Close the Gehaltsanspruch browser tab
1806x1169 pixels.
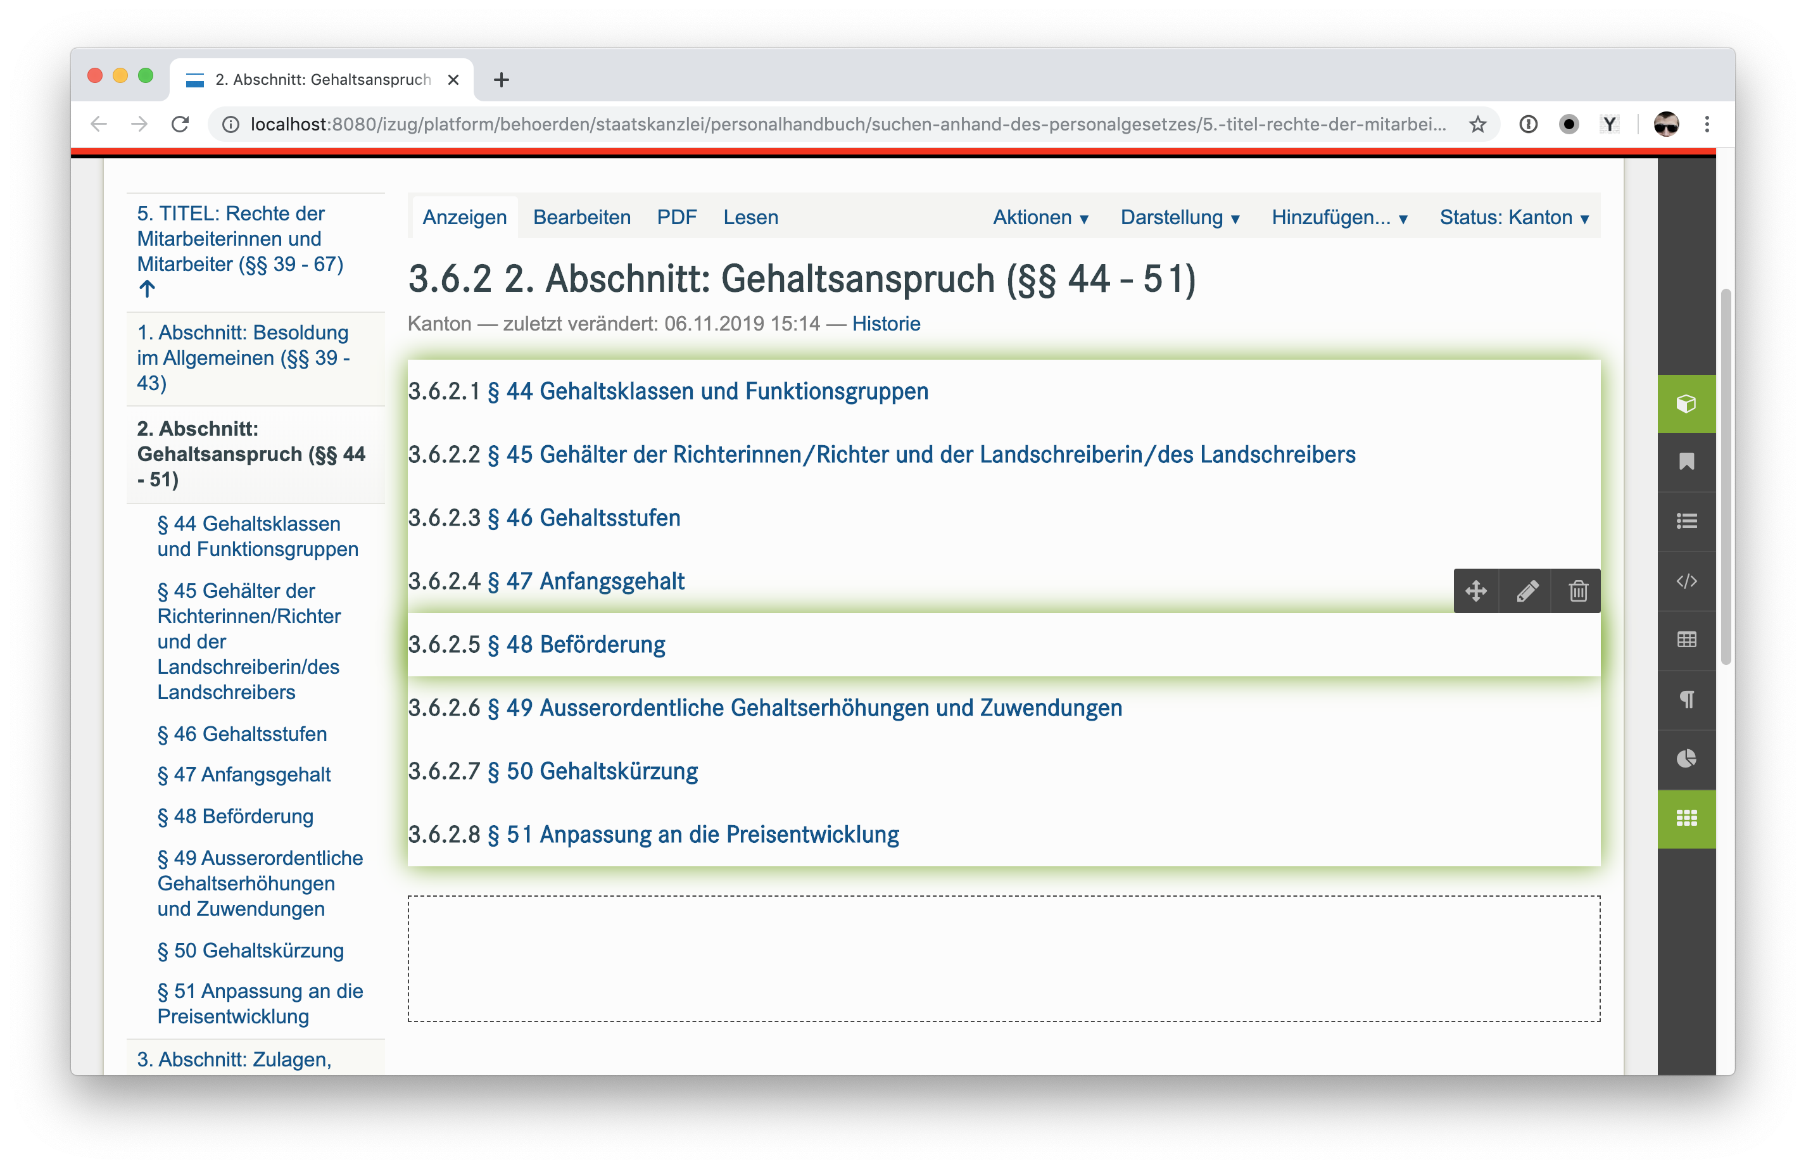point(453,80)
